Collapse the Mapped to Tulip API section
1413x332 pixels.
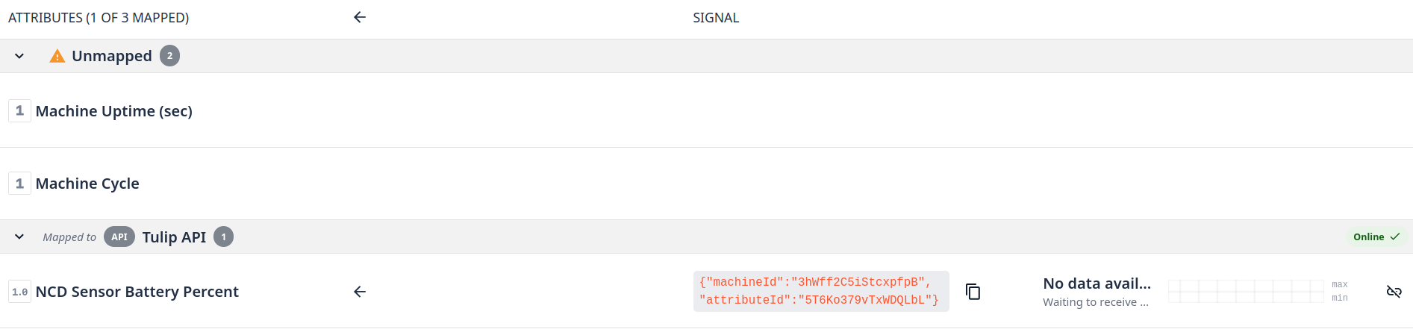point(19,237)
